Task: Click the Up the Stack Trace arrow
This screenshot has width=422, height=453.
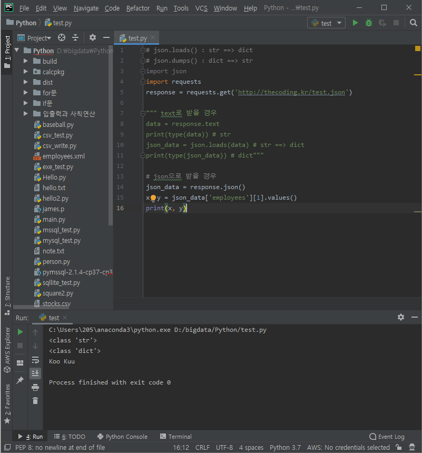Action: tap(35, 332)
